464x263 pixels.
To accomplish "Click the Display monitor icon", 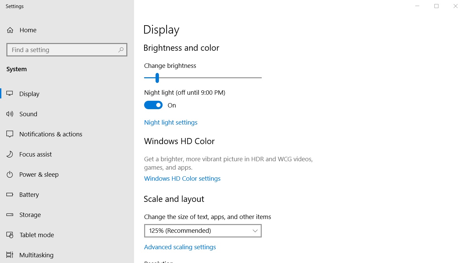I will pyautogui.click(x=10, y=94).
